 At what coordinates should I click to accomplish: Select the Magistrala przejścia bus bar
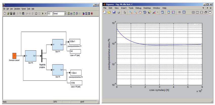42,56
